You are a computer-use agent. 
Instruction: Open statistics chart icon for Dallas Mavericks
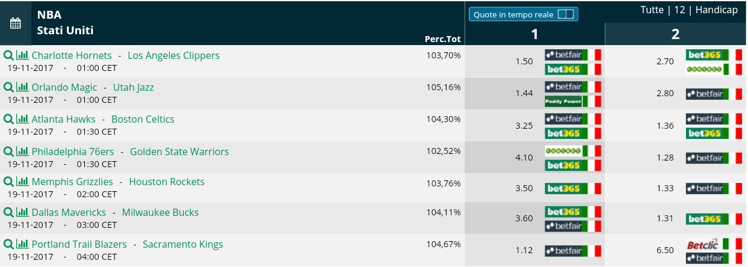click(x=22, y=212)
